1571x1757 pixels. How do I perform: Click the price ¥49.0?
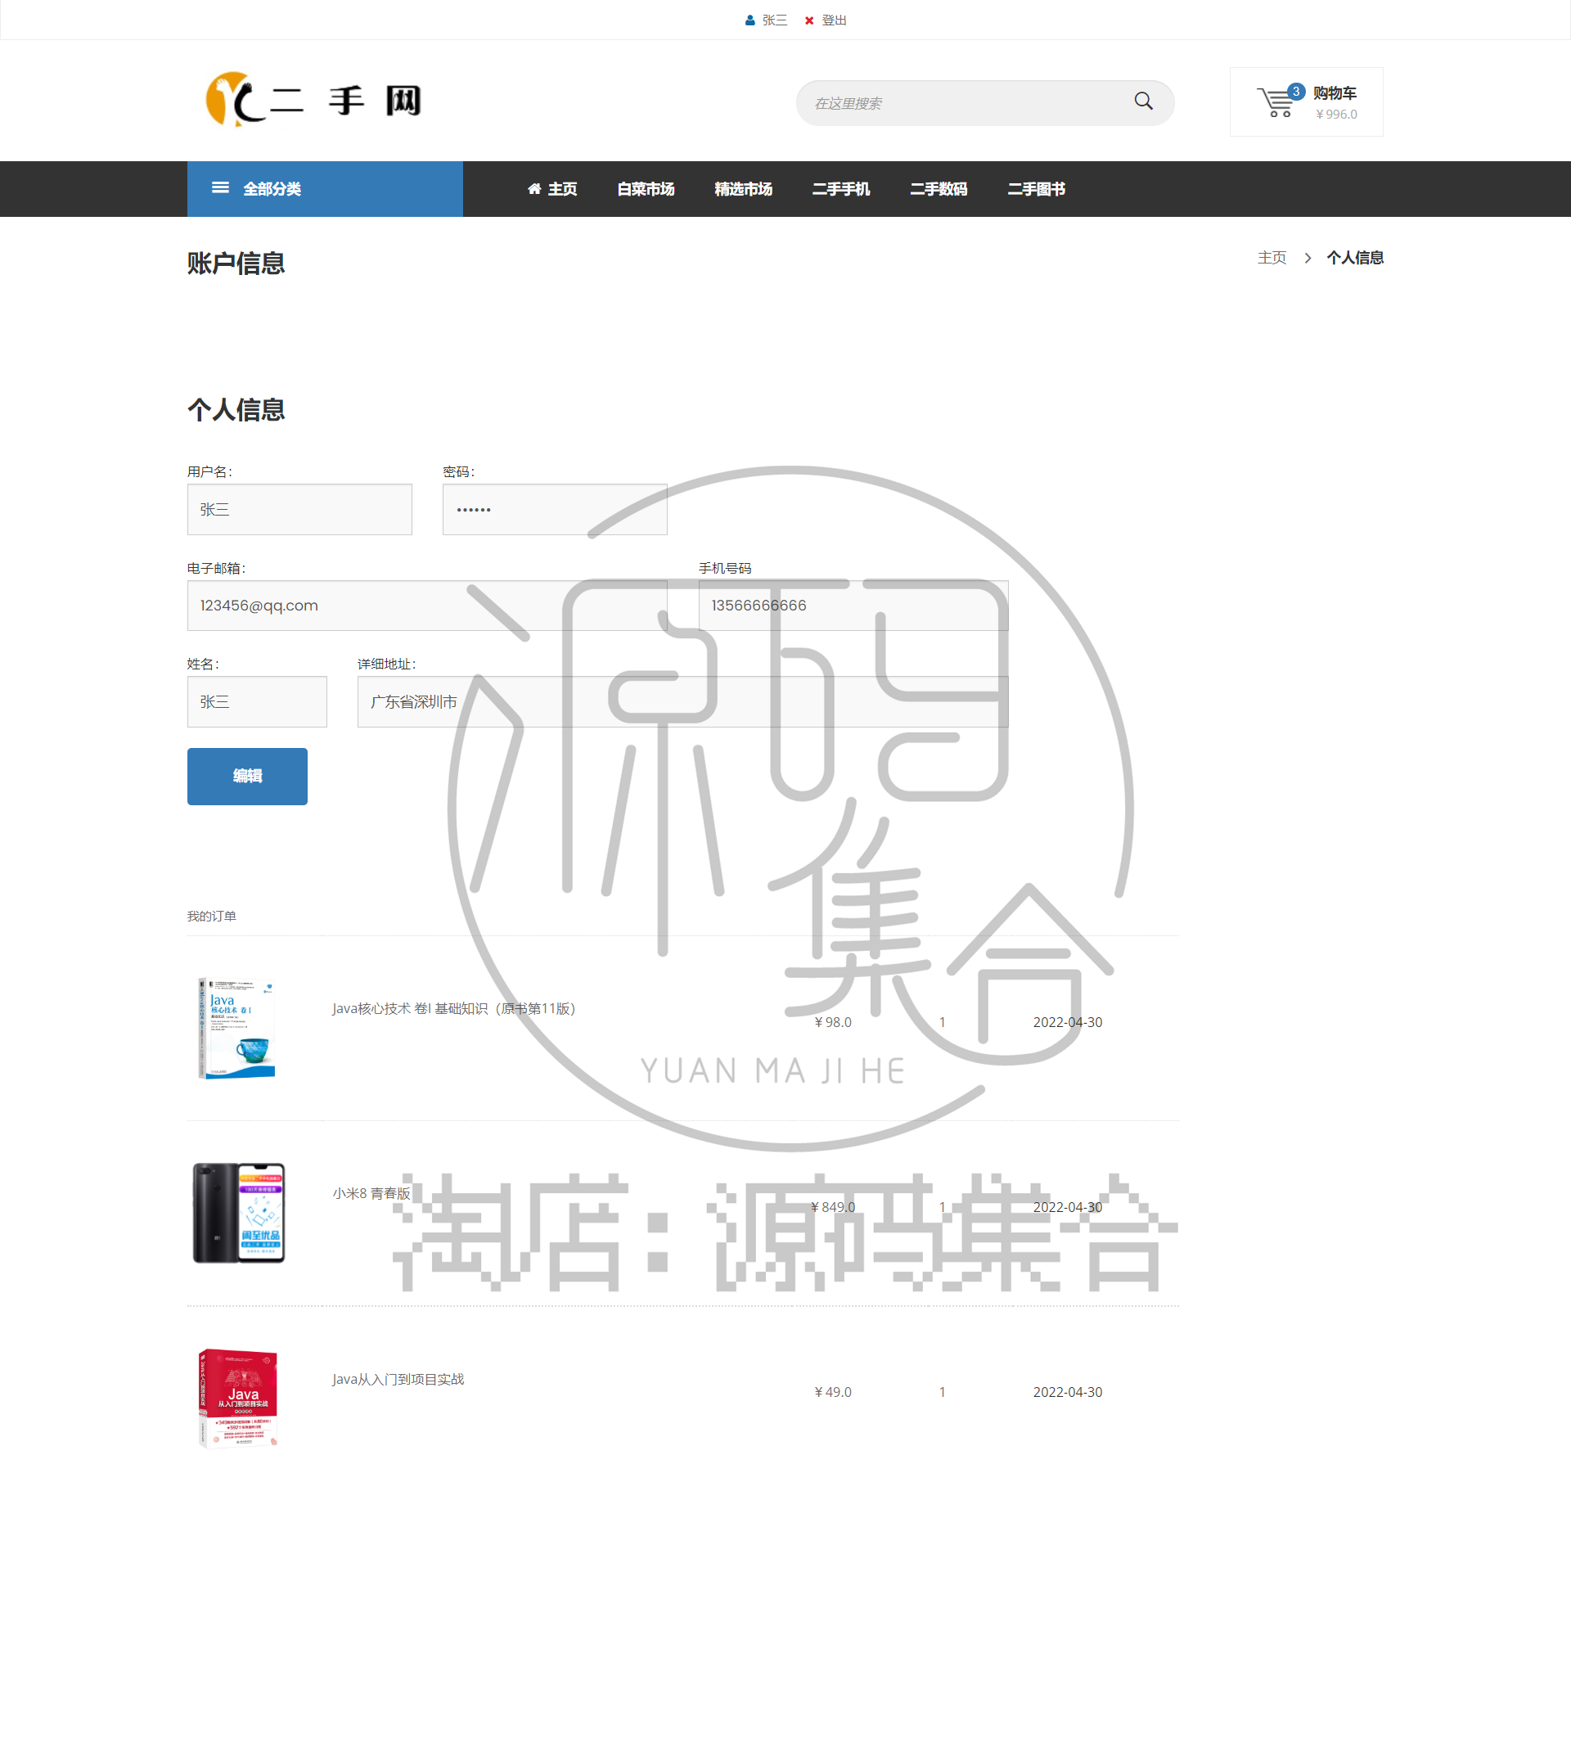click(833, 1392)
